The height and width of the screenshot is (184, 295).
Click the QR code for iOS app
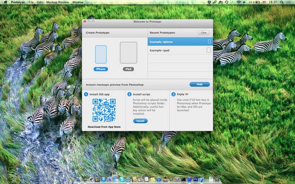pyautogui.click(x=104, y=110)
